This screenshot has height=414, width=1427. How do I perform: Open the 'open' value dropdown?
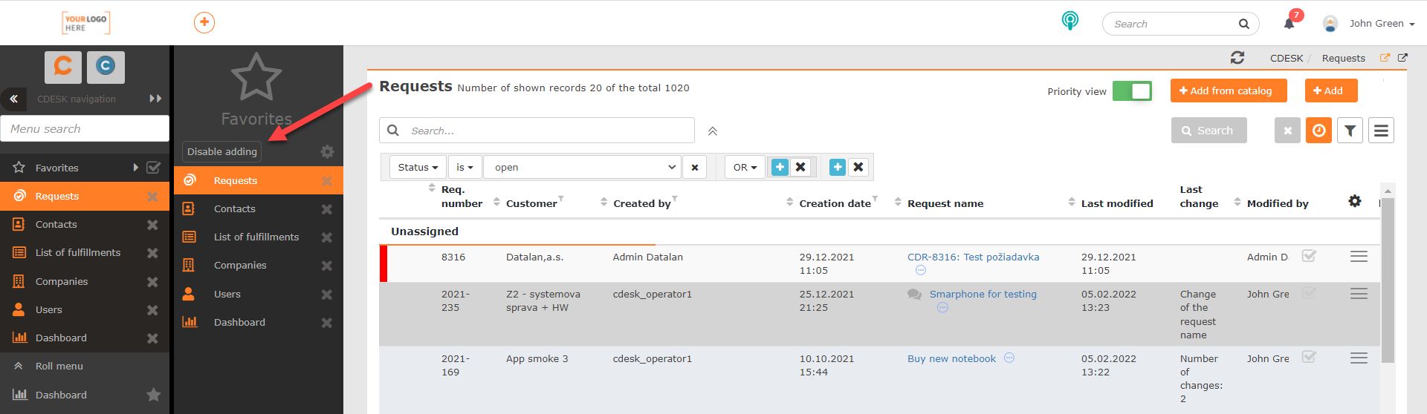click(582, 167)
